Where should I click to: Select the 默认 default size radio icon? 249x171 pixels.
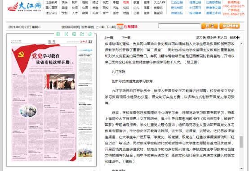pos(225,38)
